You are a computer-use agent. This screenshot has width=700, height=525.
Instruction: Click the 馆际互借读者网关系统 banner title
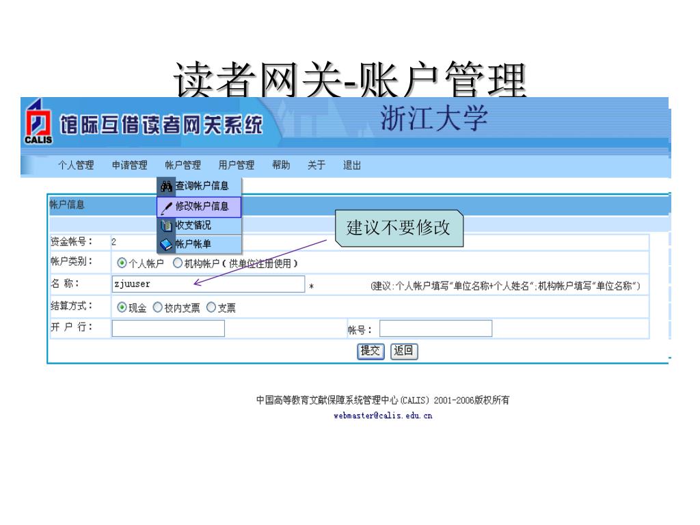pyautogui.click(x=161, y=124)
